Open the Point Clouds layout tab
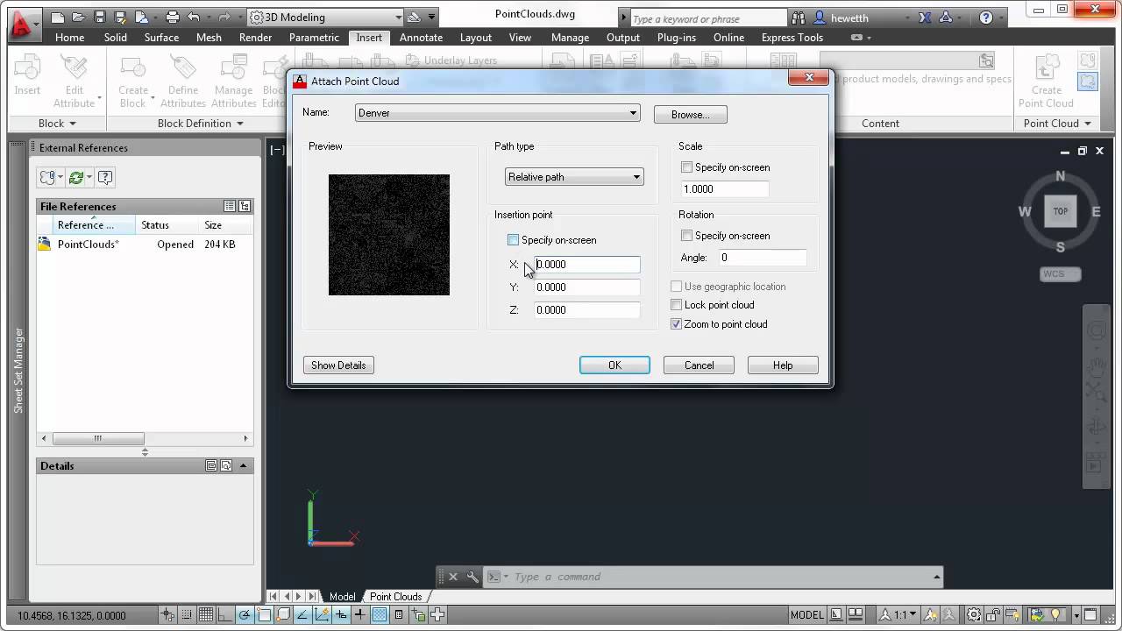 click(x=395, y=597)
